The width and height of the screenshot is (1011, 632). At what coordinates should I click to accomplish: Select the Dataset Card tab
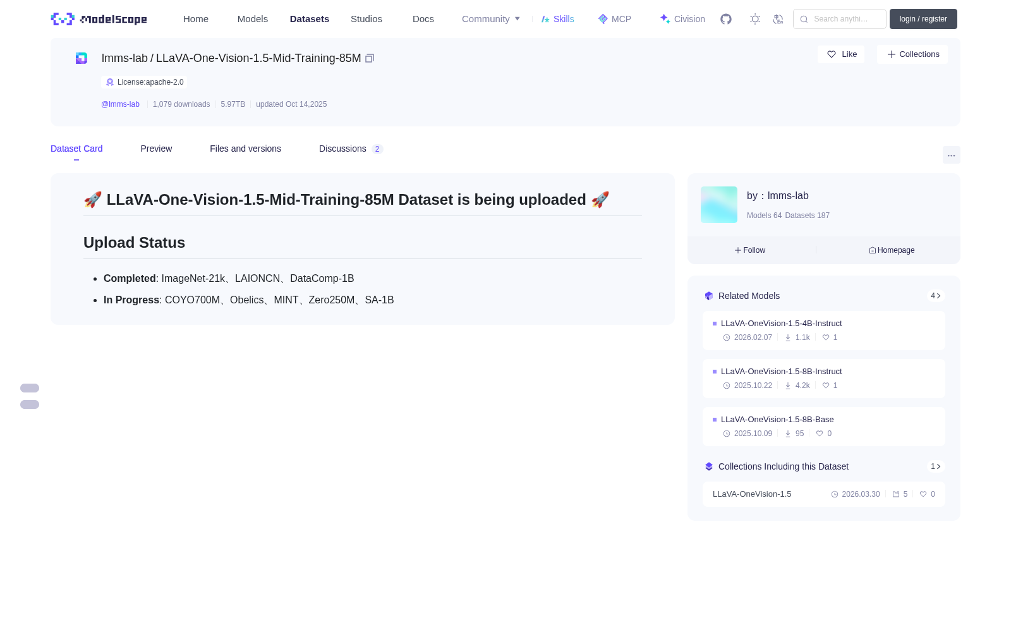pos(76,149)
